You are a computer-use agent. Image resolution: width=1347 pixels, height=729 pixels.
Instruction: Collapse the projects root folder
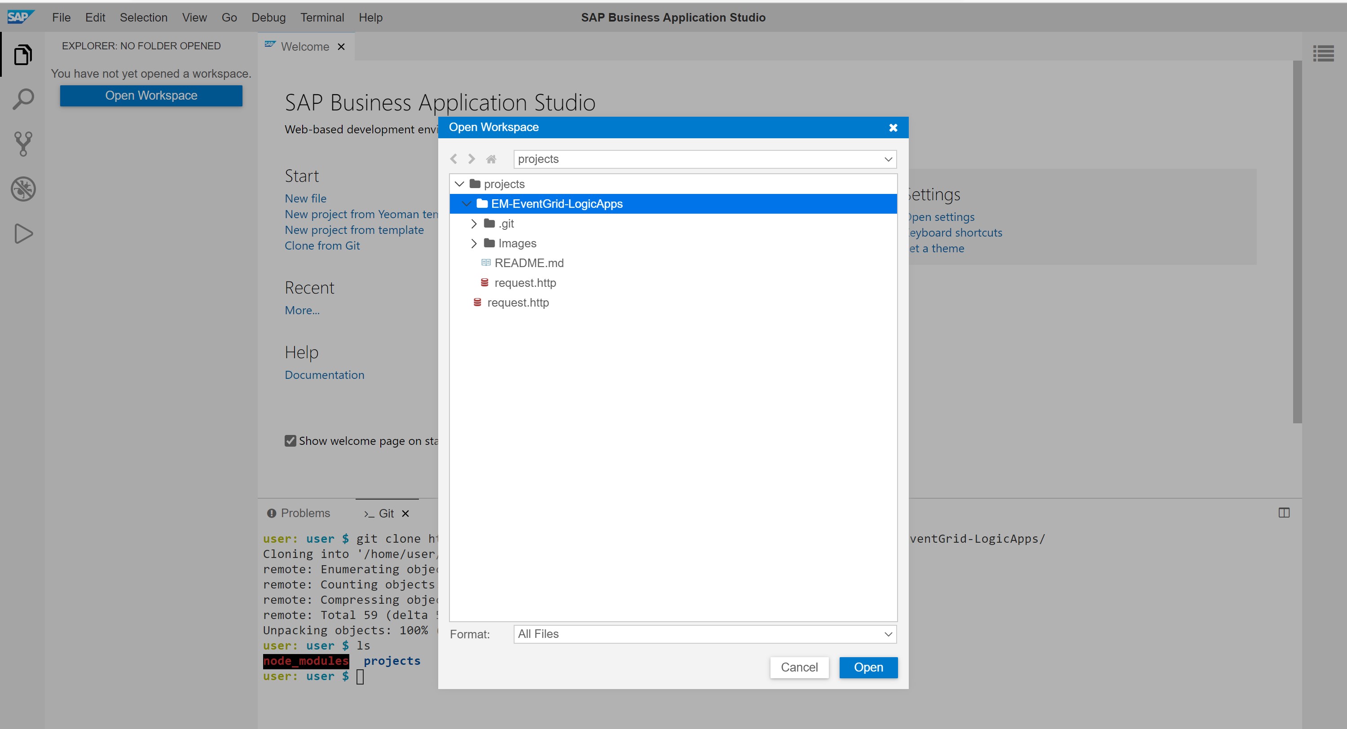[x=459, y=184]
